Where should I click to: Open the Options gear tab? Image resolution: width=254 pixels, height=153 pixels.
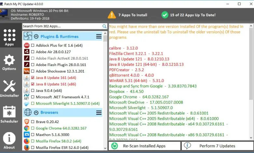point(9,62)
